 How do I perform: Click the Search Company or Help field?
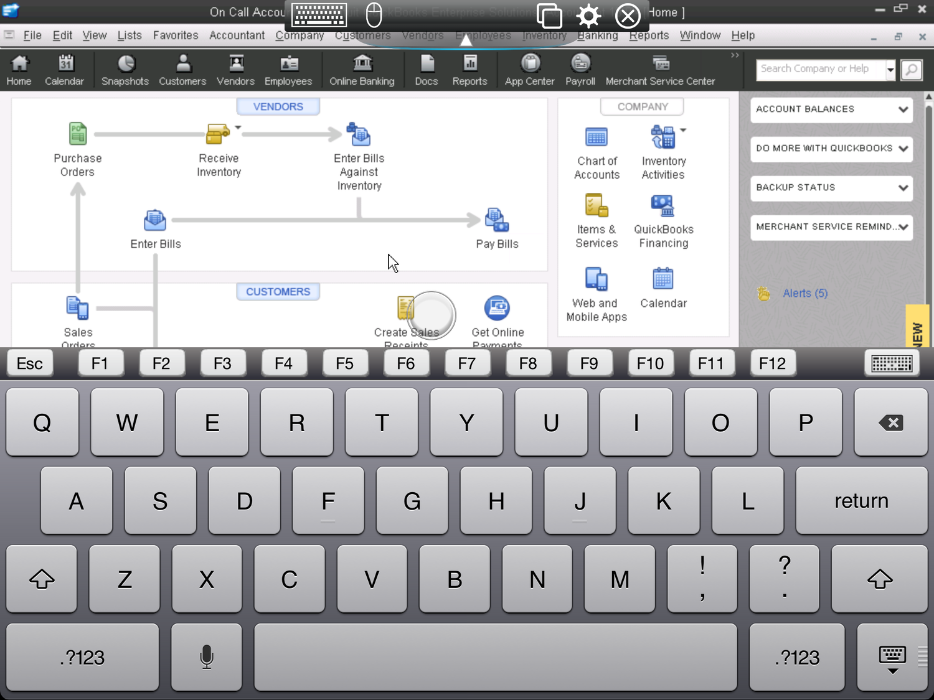pyautogui.click(x=821, y=70)
